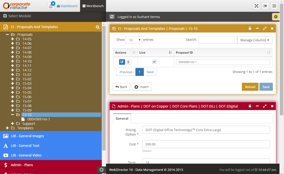Expand the 14-05 proposals folder

(x=13, y=39)
